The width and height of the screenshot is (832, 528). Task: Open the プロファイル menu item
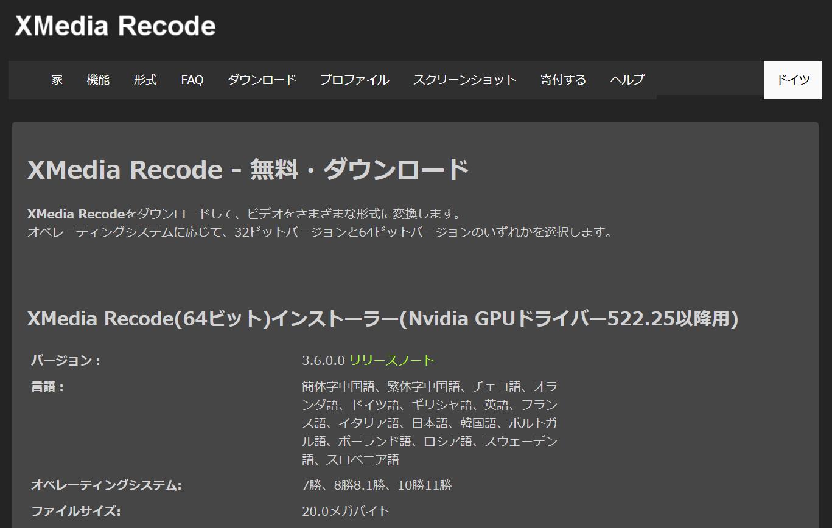click(x=355, y=80)
